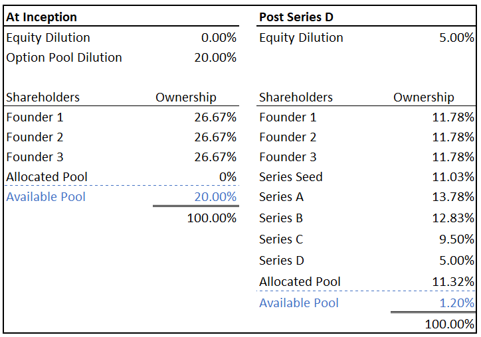Click Series D ownership 5.00% cell
This screenshot has height=337, width=481.
click(x=456, y=261)
